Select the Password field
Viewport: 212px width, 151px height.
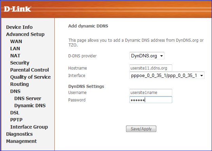click(x=151, y=100)
